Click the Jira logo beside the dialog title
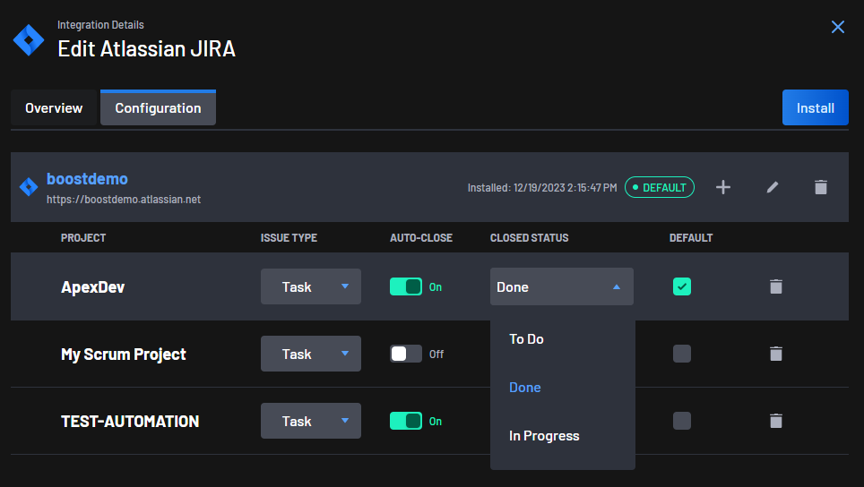This screenshot has width=864, height=487. click(x=29, y=39)
